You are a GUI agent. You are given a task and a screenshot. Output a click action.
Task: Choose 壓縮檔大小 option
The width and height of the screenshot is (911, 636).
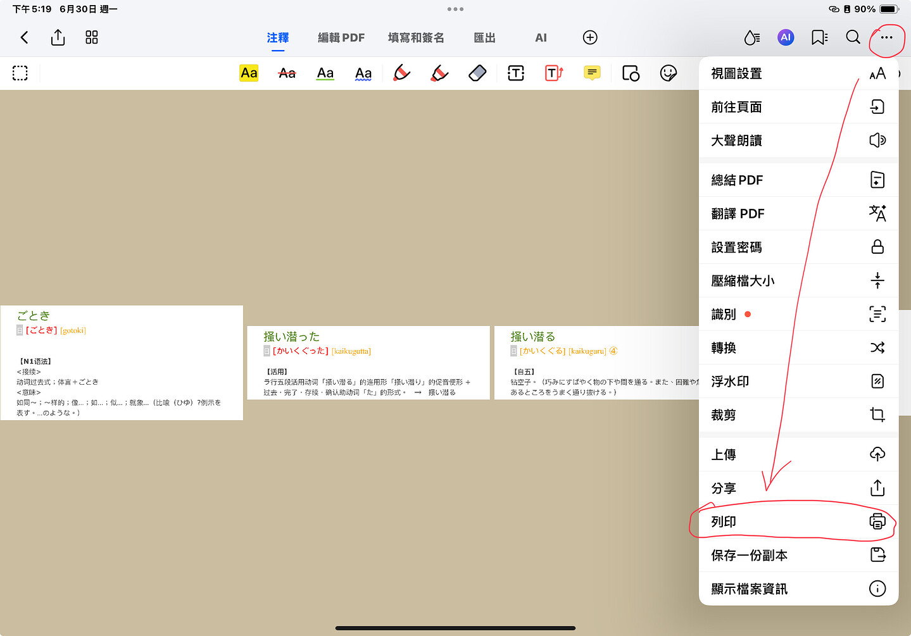pyautogui.click(x=798, y=280)
